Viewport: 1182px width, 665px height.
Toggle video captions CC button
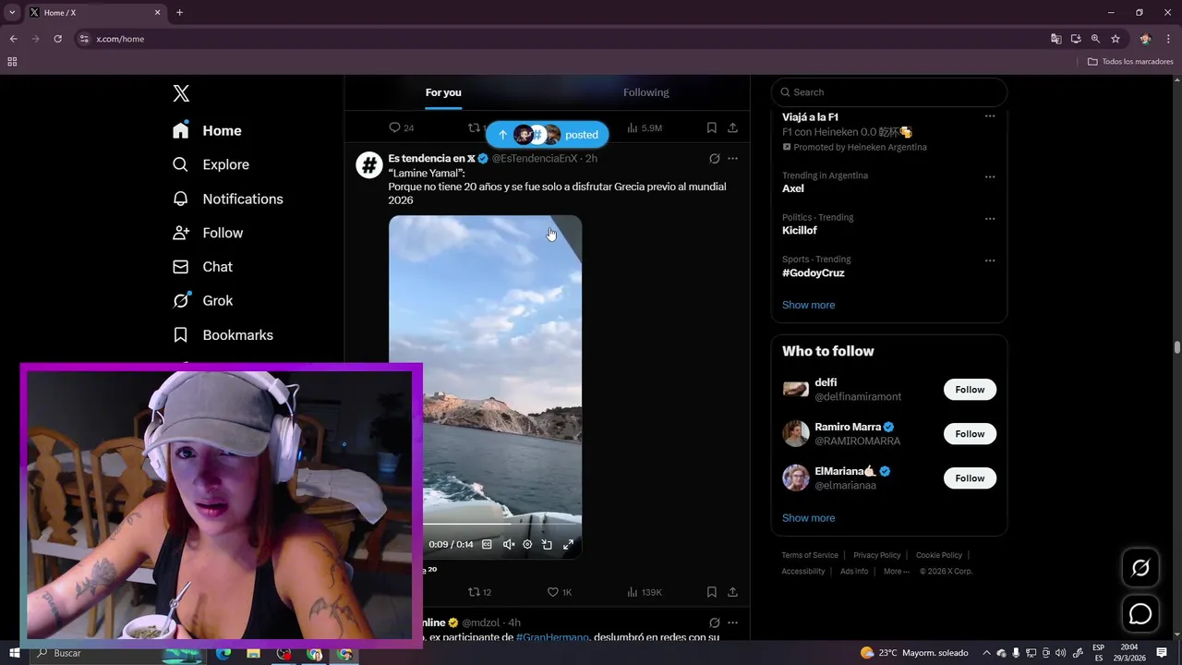point(487,545)
